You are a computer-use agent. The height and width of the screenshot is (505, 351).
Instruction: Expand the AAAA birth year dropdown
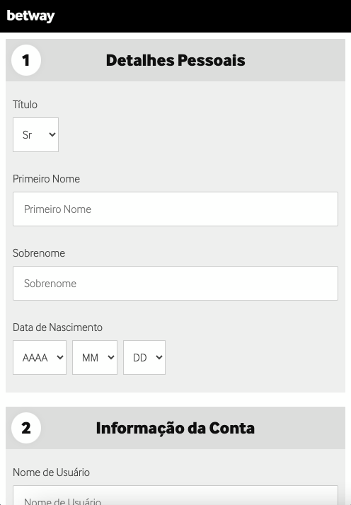point(40,357)
